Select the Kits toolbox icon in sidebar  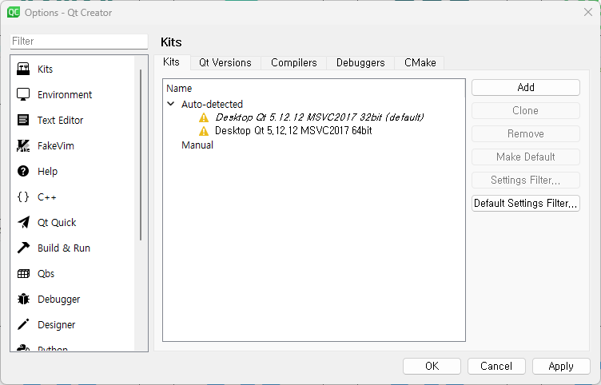coord(23,69)
